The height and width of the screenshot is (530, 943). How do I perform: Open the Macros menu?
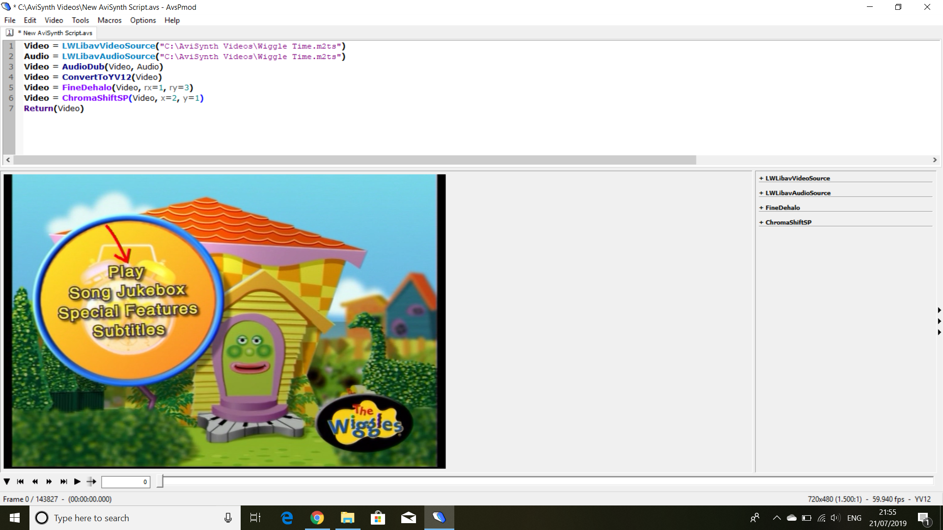tap(109, 20)
